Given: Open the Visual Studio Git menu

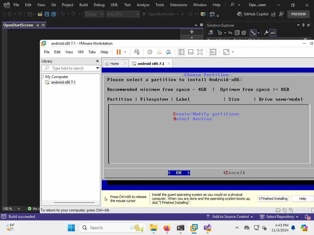Looking at the screenshot, I should point(53,5).
